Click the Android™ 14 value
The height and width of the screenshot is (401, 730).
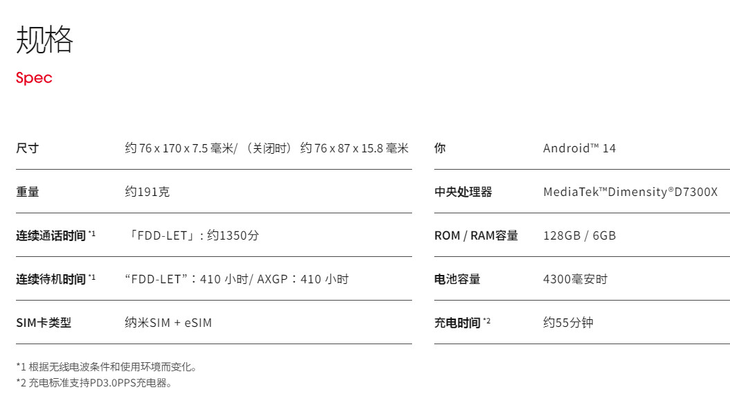click(x=579, y=148)
